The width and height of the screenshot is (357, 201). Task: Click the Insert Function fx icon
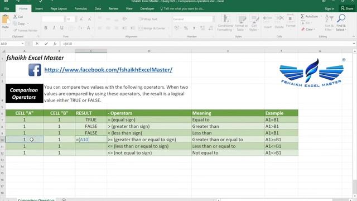pyautogui.click(x=55, y=44)
